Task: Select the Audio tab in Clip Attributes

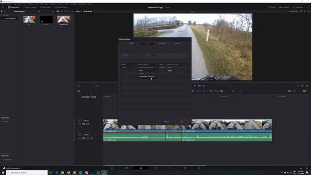Action: (x=147, y=44)
